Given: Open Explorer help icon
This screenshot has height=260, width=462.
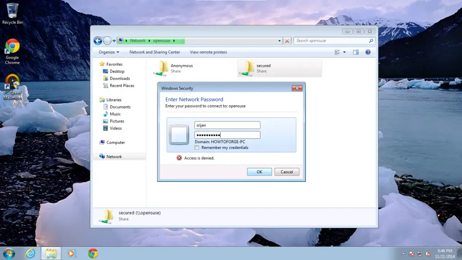Looking at the screenshot, I should pos(368,52).
